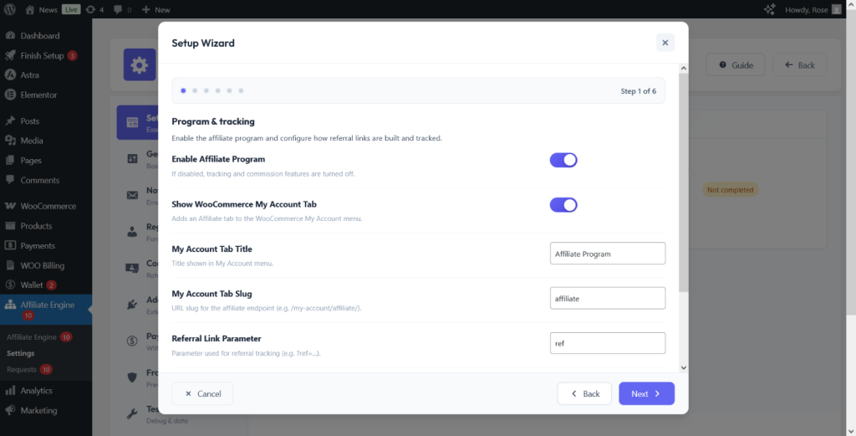Jump to the third wizard step dot
856x436 pixels.
(x=206, y=90)
